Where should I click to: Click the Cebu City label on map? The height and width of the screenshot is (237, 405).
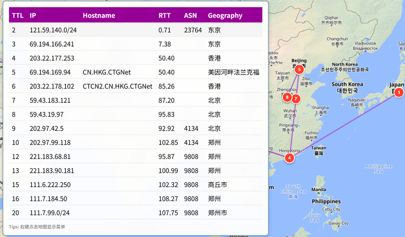331,209
